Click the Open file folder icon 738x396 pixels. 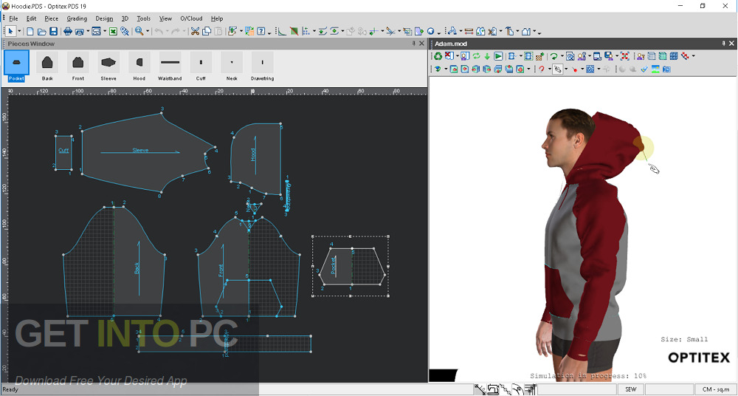pos(42,32)
